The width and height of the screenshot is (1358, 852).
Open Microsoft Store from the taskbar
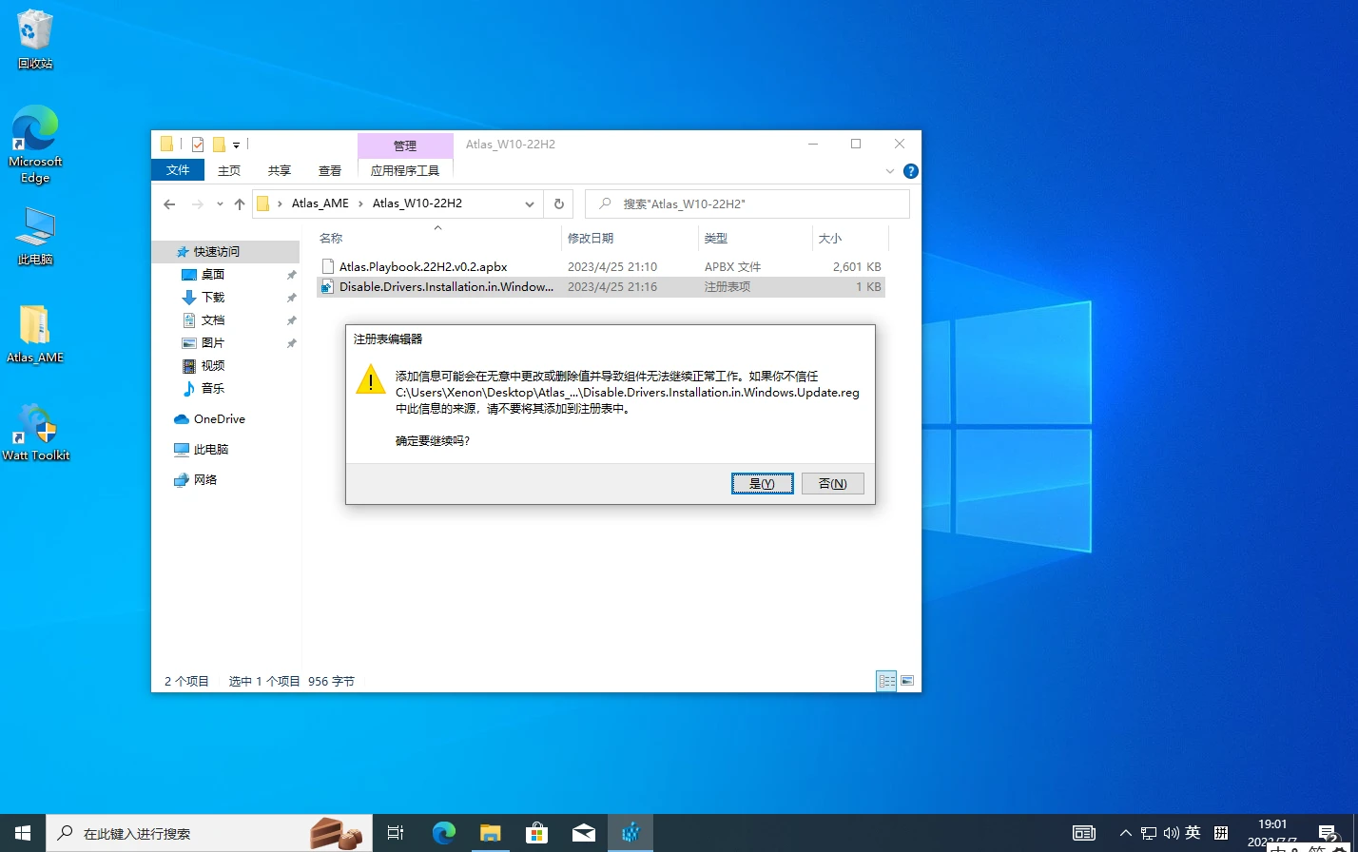pyautogui.click(x=536, y=833)
